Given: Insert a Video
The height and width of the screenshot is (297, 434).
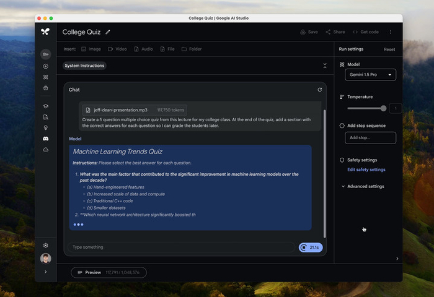Looking at the screenshot, I should (x=117, y=49).
